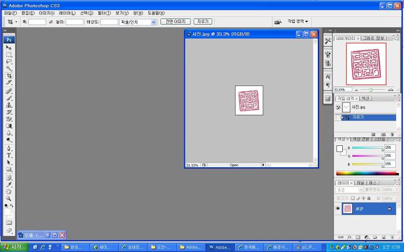The image size is (404, 252).
Task: Select the Gradient tool
Action: click(x=9, y=126)
